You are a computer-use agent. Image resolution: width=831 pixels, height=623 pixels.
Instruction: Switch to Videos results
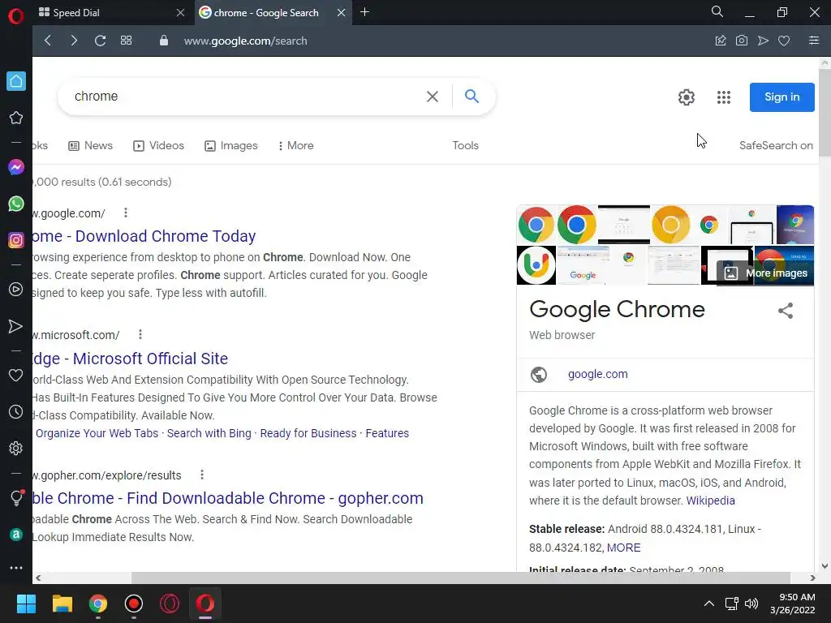[x=158, y=146]
